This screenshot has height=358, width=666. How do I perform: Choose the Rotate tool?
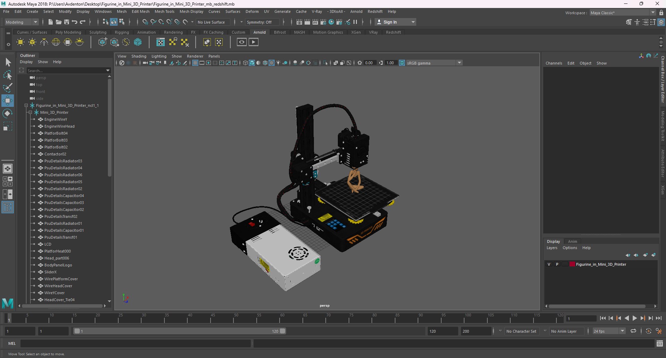(7, 113)
